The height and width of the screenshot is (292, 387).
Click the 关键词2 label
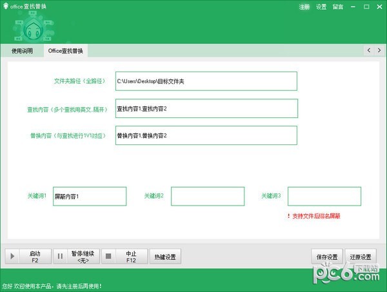click(x=154, y=196)
